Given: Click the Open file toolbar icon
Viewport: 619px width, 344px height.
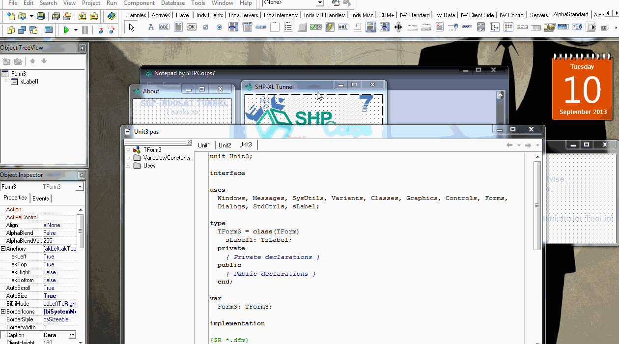Looking at the screenshot, I should pyautogui.click(x=22, y=16).
